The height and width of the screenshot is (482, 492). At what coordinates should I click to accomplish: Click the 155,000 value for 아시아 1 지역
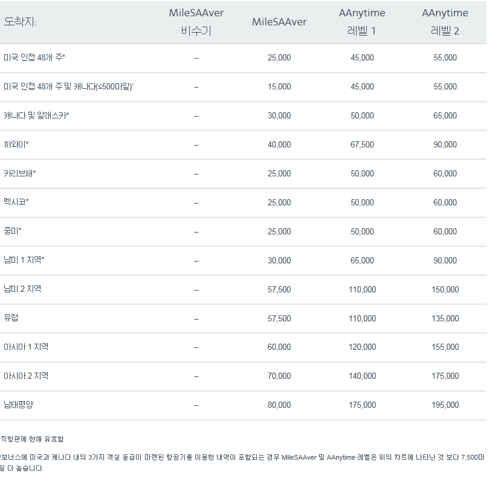click(x=445, y=347)
